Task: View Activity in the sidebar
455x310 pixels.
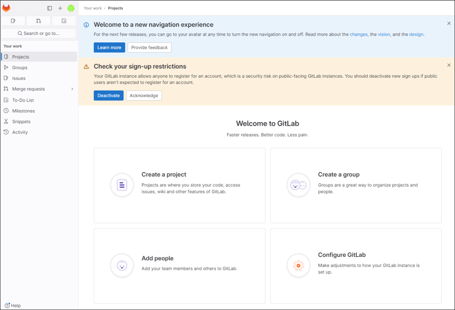Action: 20,132
